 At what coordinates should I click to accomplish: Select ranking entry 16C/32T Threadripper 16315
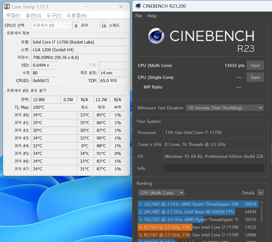(198, 219)
